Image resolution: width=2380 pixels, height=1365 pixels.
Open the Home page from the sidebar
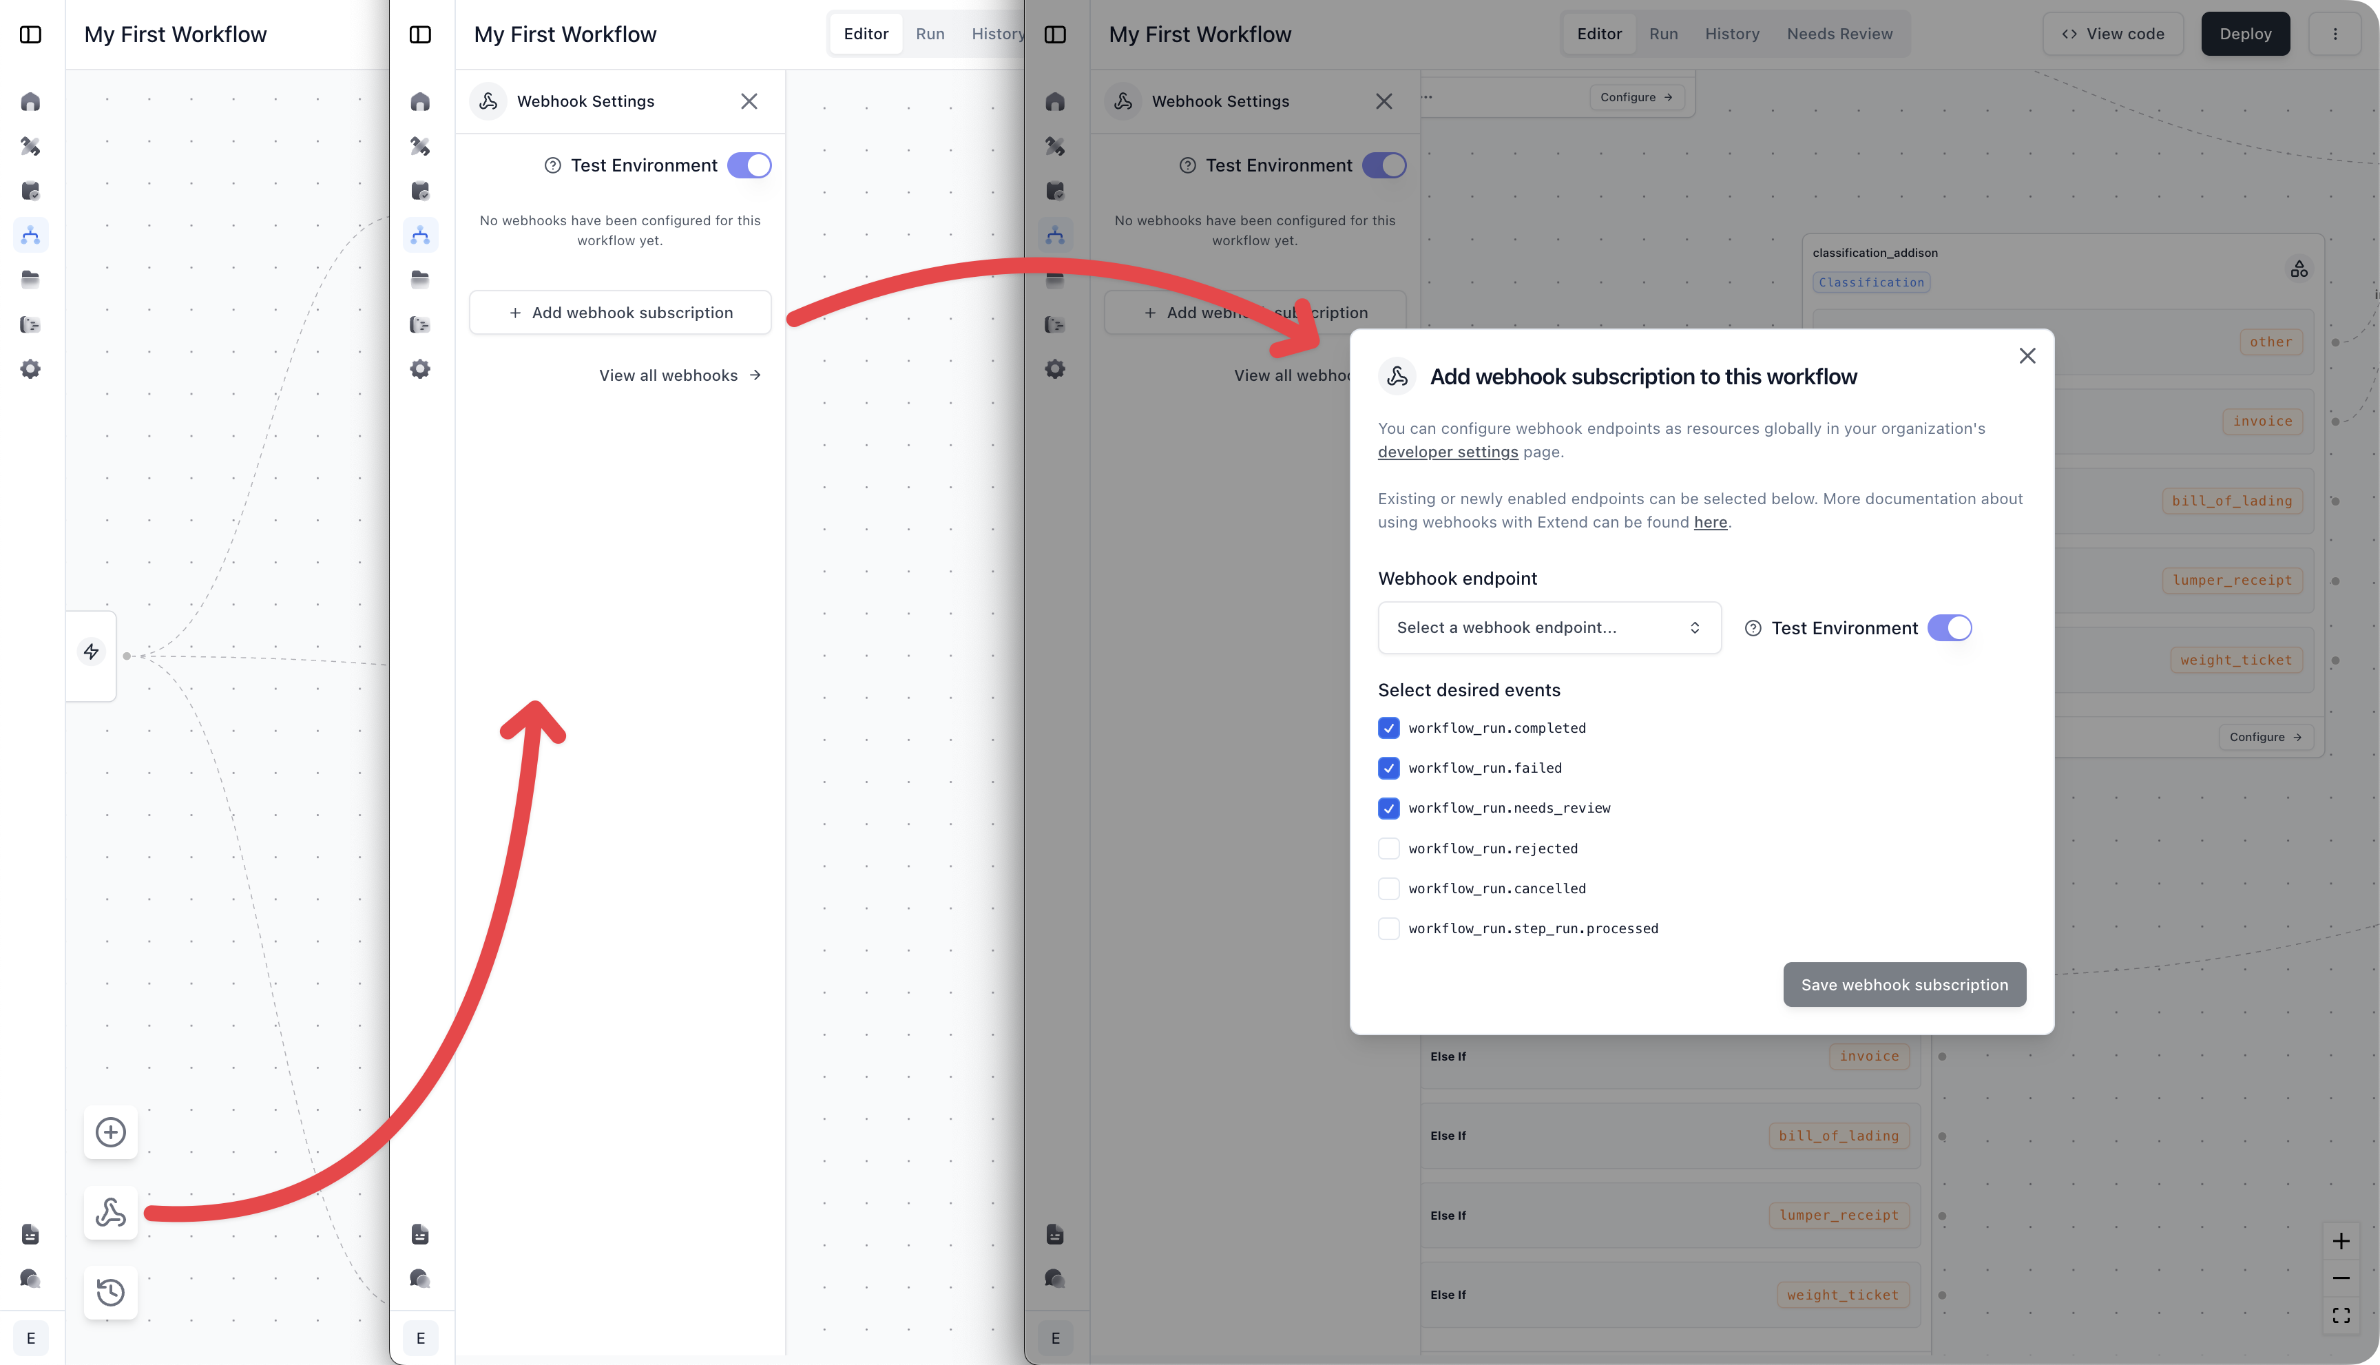31,101
